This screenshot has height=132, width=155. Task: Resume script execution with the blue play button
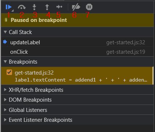click(x=9, y=7)
